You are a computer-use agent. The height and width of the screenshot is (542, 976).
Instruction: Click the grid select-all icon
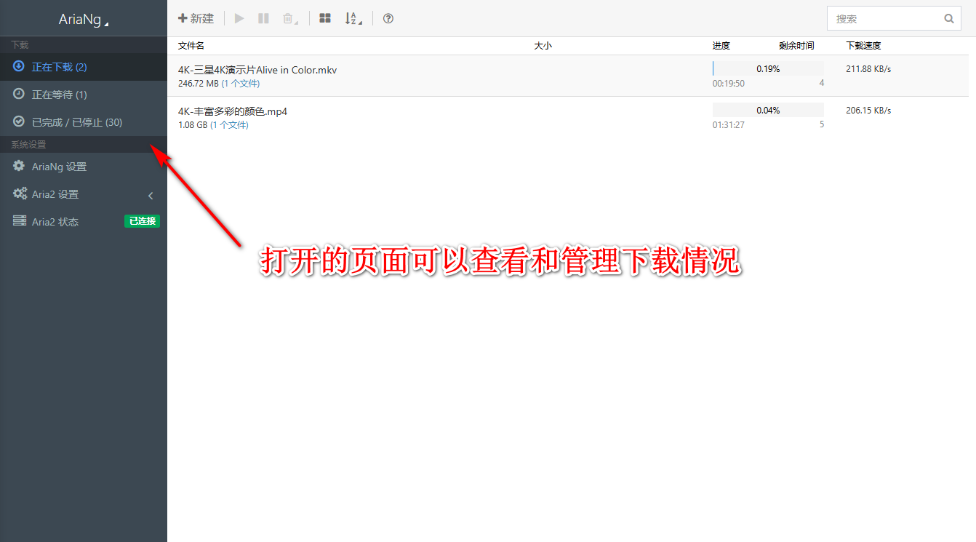click(x=325, y=18)
